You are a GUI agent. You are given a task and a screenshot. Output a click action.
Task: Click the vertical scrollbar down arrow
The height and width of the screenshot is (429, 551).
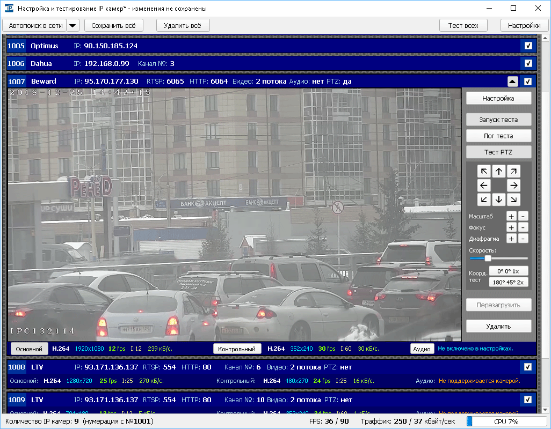(545, 409)
